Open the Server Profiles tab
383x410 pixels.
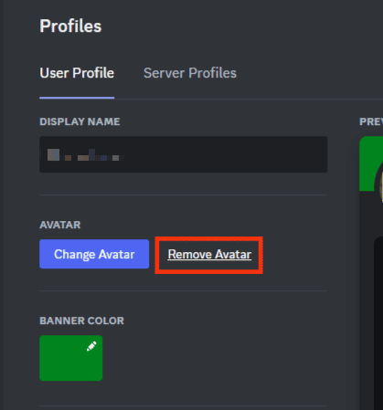tap(190, 73)
